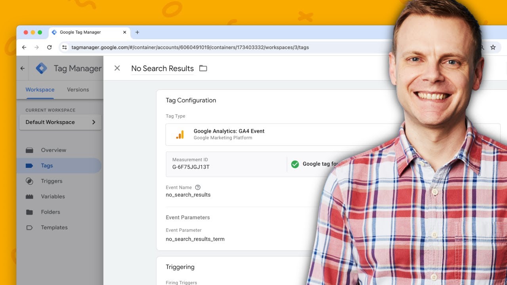
Task: Select the Google Analytics: GA4 Event tag type
Action: (x=333, y=135)
